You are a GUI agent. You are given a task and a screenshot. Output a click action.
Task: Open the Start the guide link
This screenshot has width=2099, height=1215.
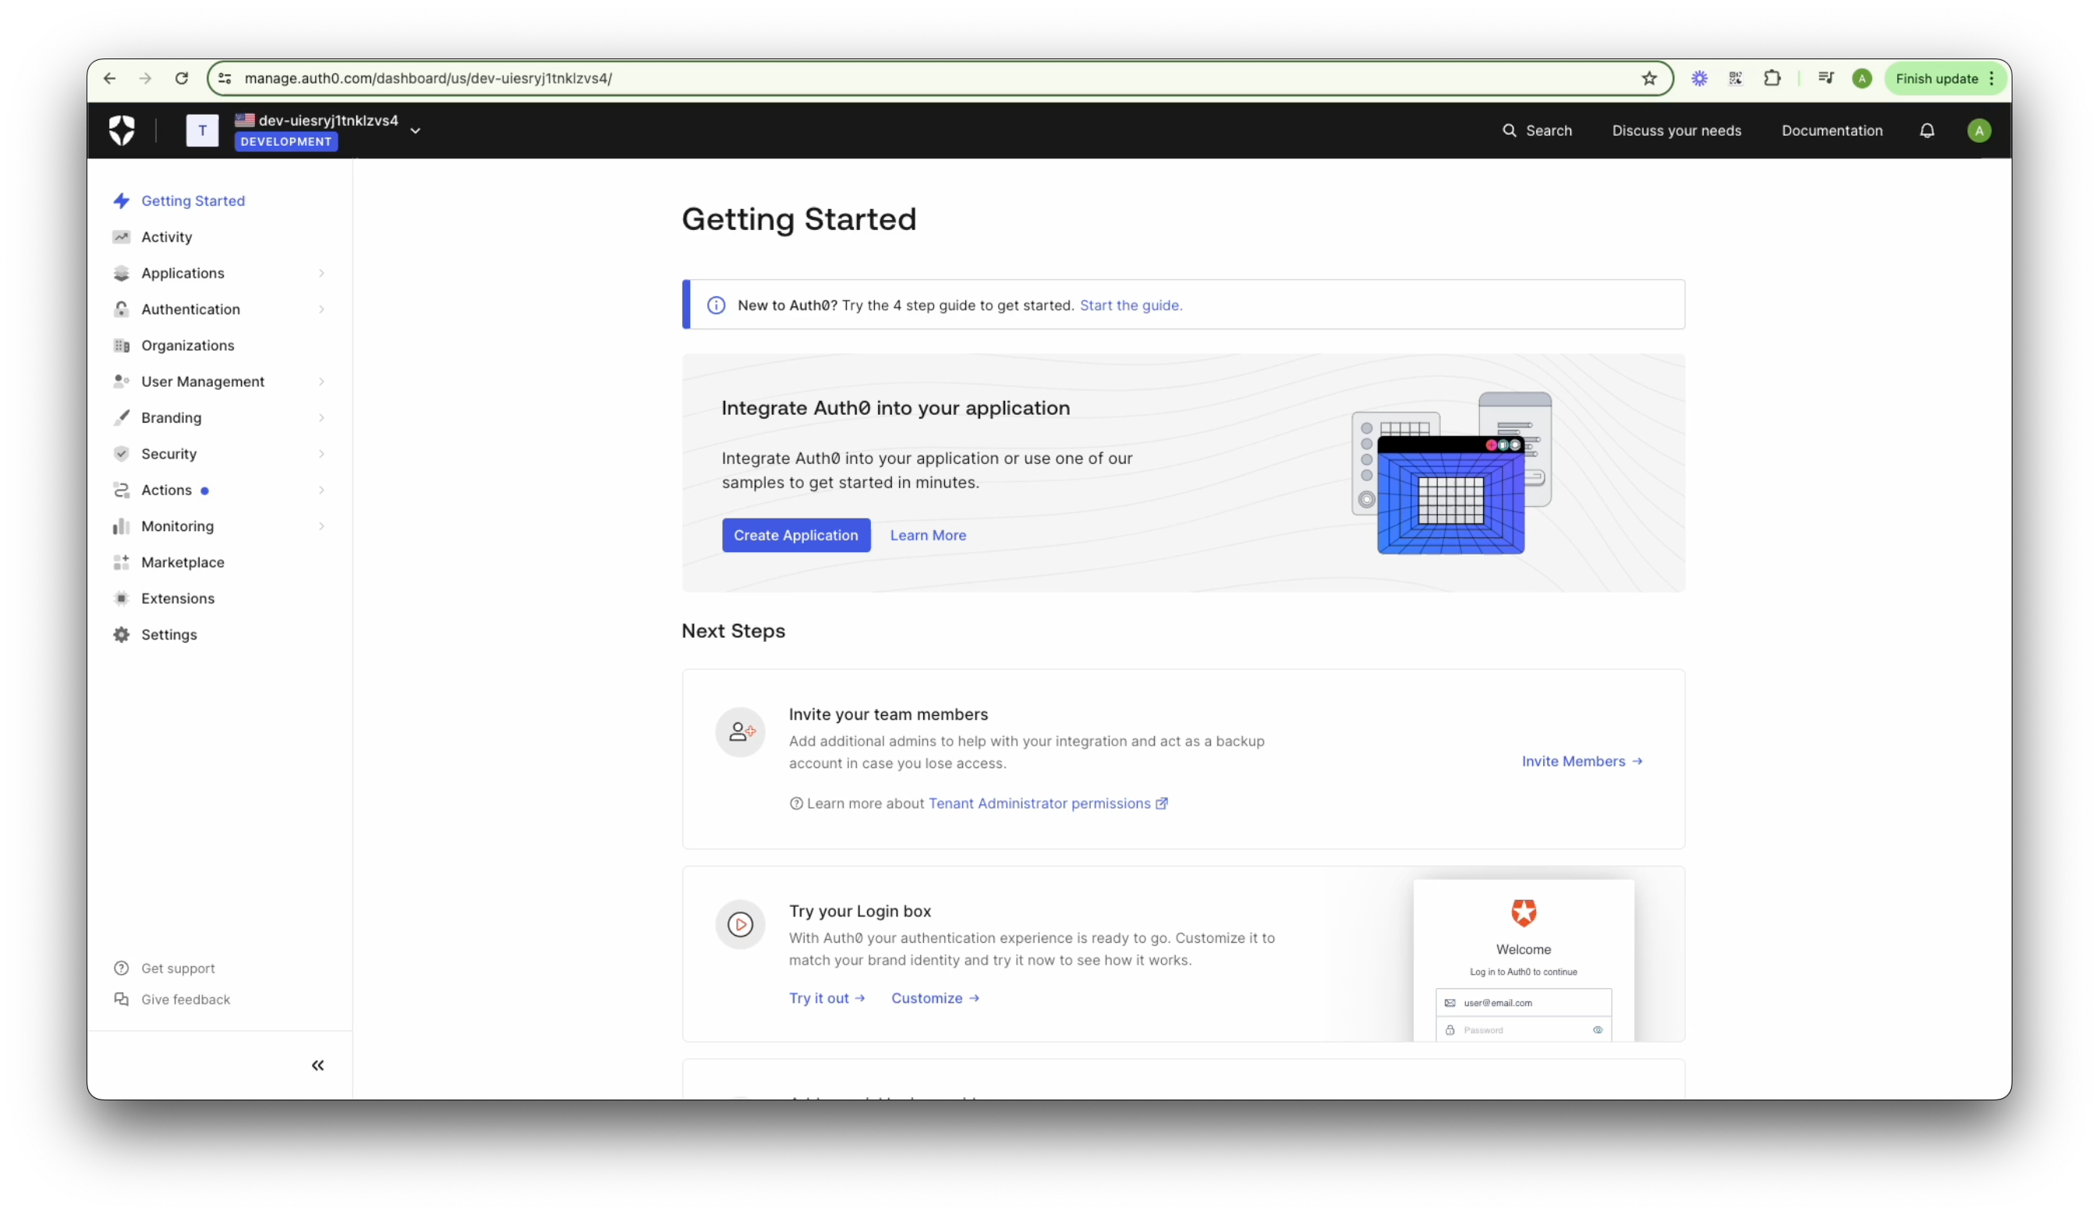(1131, 306)
